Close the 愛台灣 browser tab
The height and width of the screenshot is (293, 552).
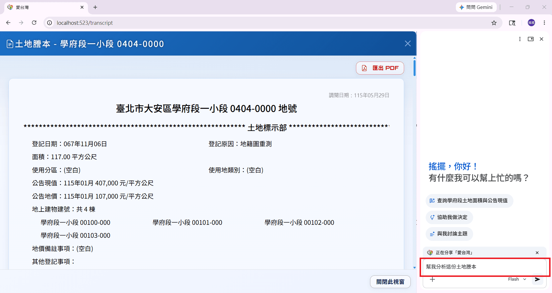(x=82, y=7)
